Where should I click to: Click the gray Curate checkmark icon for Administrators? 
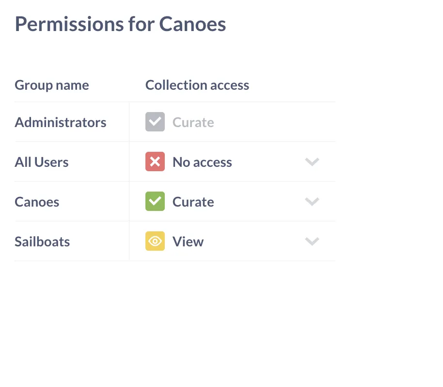pos(155,122)
